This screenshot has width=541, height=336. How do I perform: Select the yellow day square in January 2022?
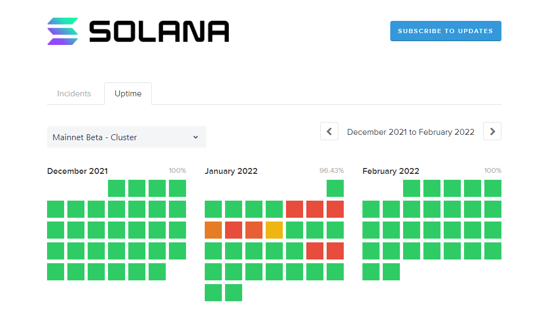[274, 230]
